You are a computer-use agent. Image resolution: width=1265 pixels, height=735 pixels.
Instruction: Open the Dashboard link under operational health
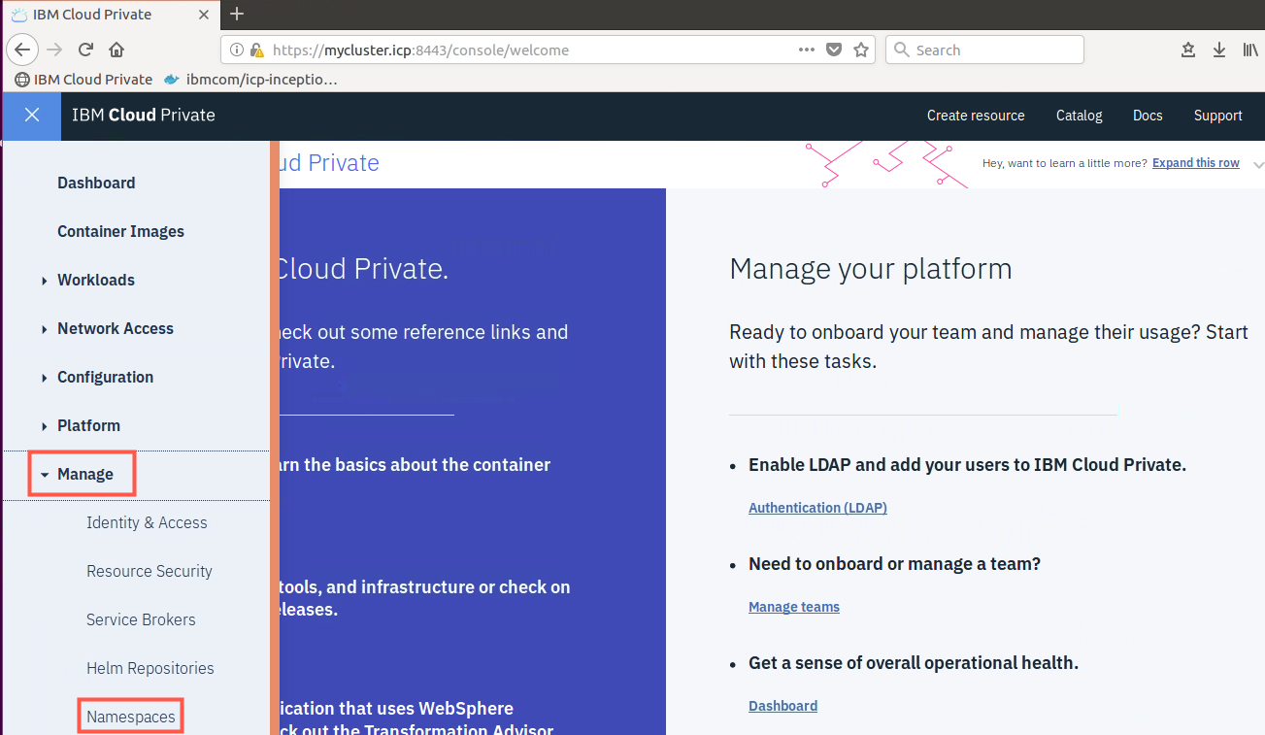pos(782,706)
